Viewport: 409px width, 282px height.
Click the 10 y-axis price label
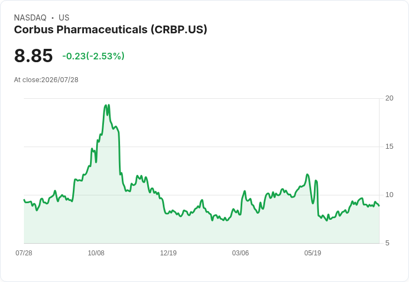point(390,195)
